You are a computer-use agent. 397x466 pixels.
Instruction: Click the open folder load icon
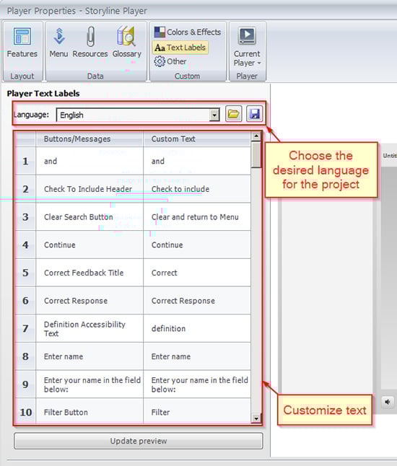pyautogui.click(x=233, y=114)
